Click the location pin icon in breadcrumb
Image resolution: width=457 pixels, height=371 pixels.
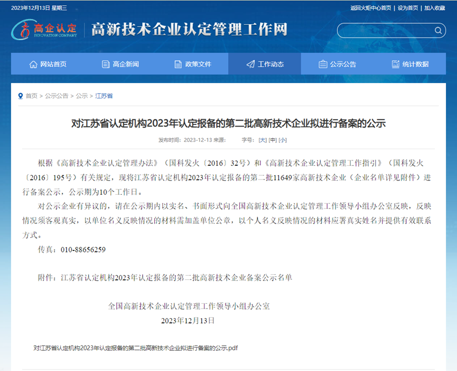[20, 96]
